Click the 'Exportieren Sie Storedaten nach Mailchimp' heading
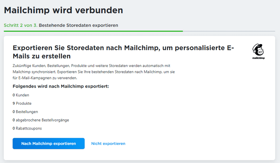Image resolution: width=280 pixels, height=163 pixels. (123, 52)
